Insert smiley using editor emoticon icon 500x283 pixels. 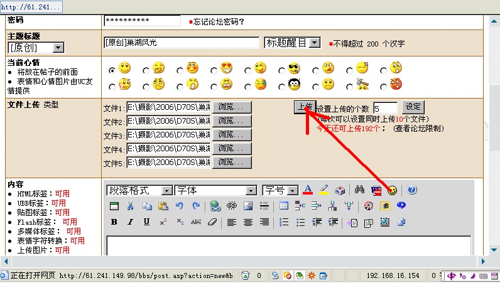(393, 190)
